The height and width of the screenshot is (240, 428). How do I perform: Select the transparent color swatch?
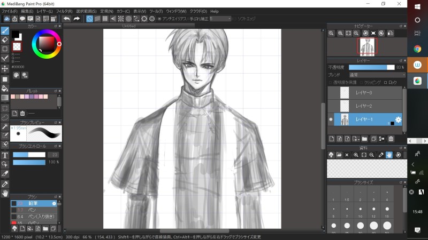tap(17, 46)
